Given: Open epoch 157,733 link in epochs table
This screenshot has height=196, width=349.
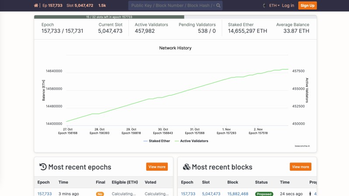Looking at the screenshot, I should 45,194.
